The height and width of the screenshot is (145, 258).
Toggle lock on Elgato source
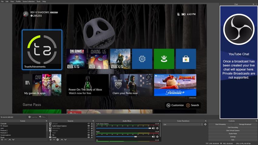point(92,137)
